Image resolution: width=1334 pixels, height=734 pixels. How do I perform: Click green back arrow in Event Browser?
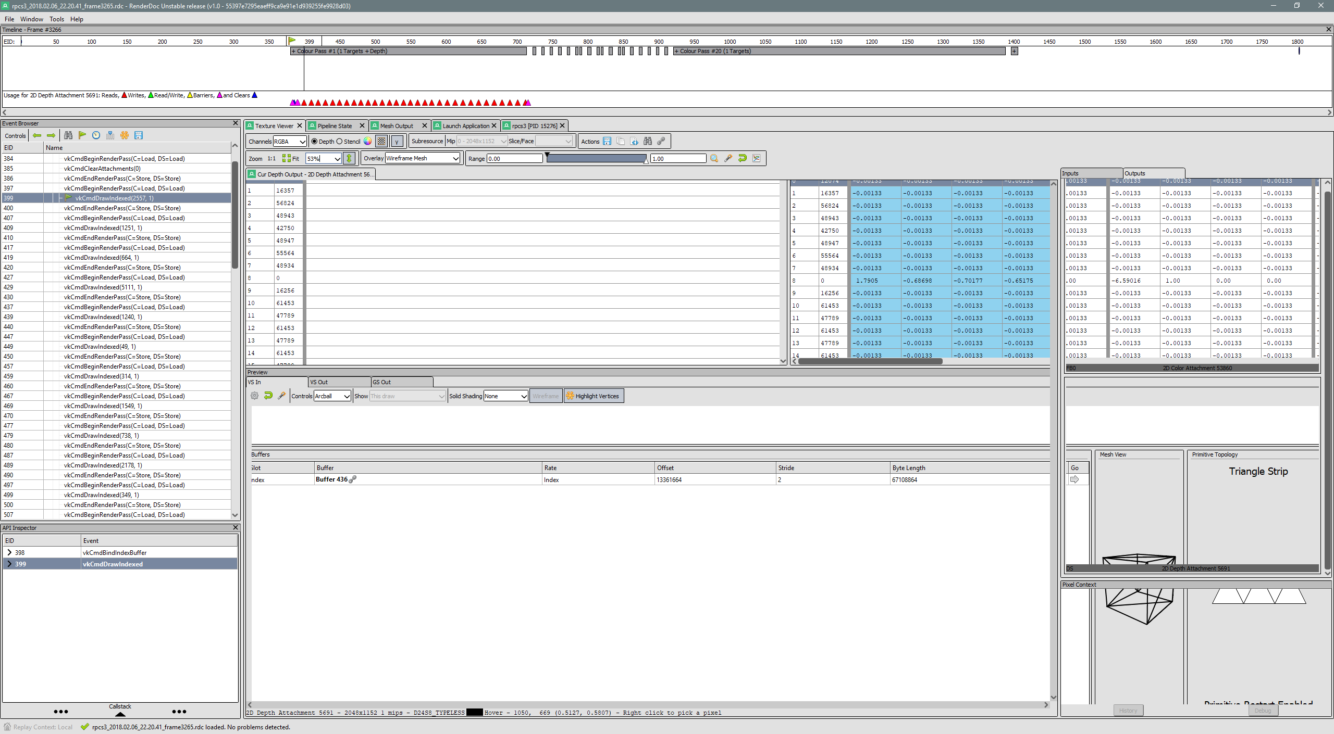(x=37, y=135)
